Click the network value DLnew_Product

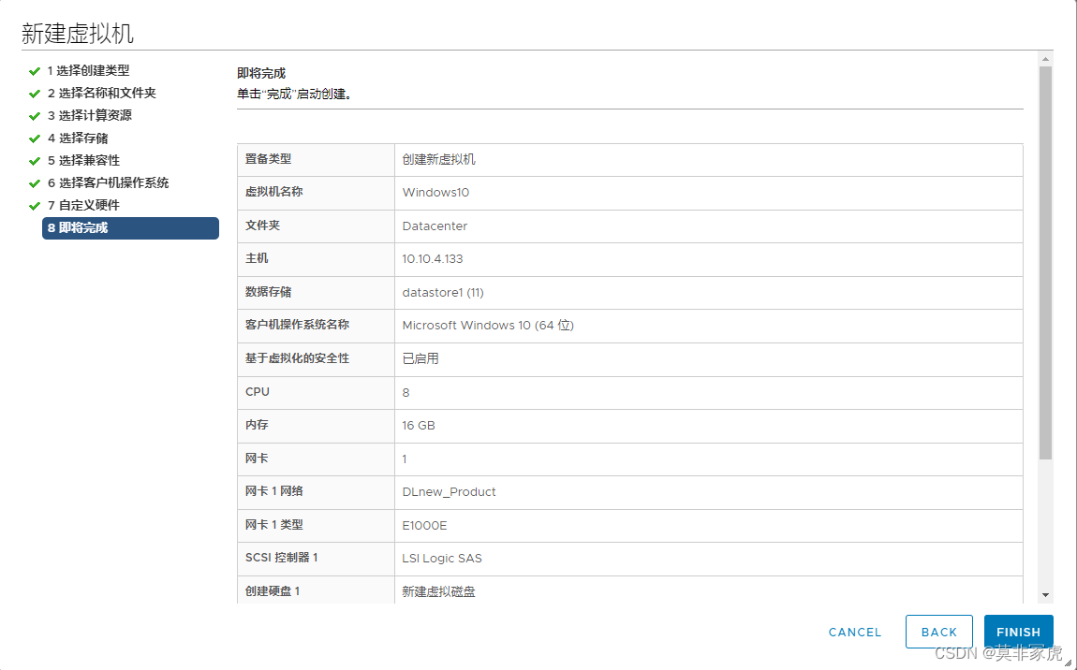(449, 492)
